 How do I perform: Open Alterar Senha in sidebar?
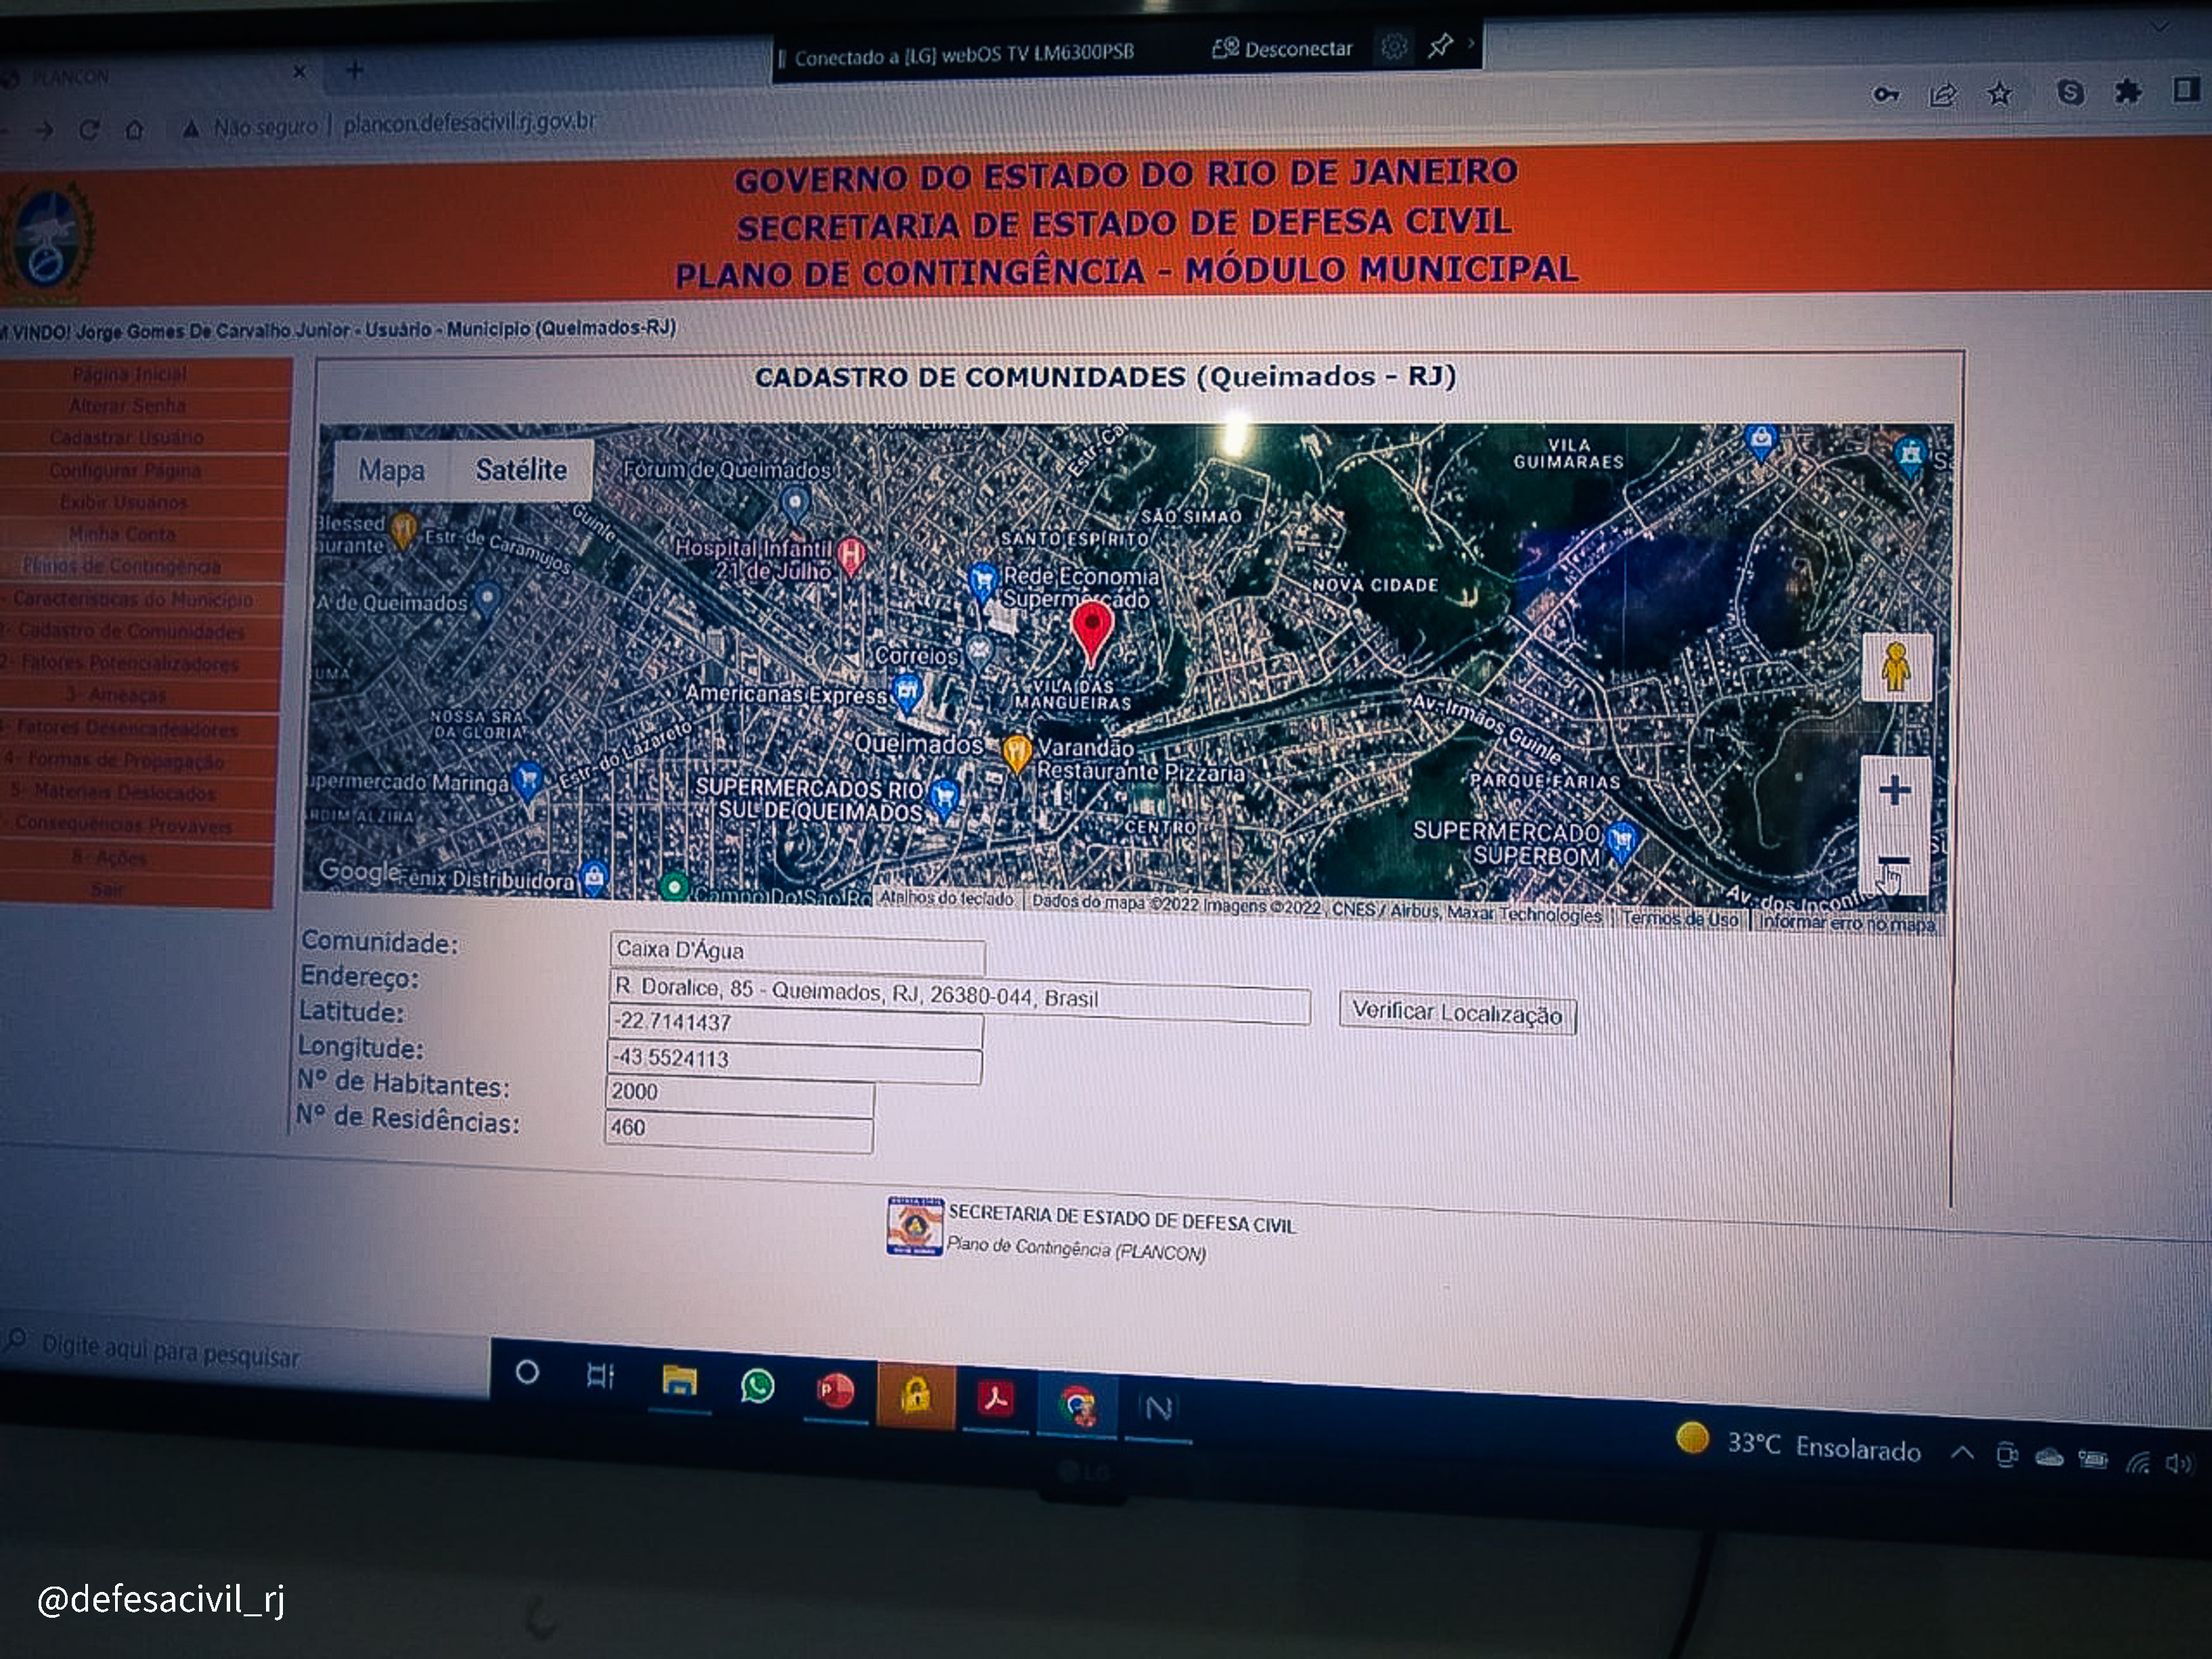(127, 406)
